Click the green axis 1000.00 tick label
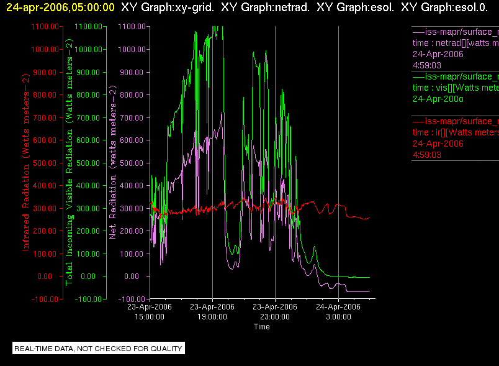499x366 pixels. (x=89, y=49)
